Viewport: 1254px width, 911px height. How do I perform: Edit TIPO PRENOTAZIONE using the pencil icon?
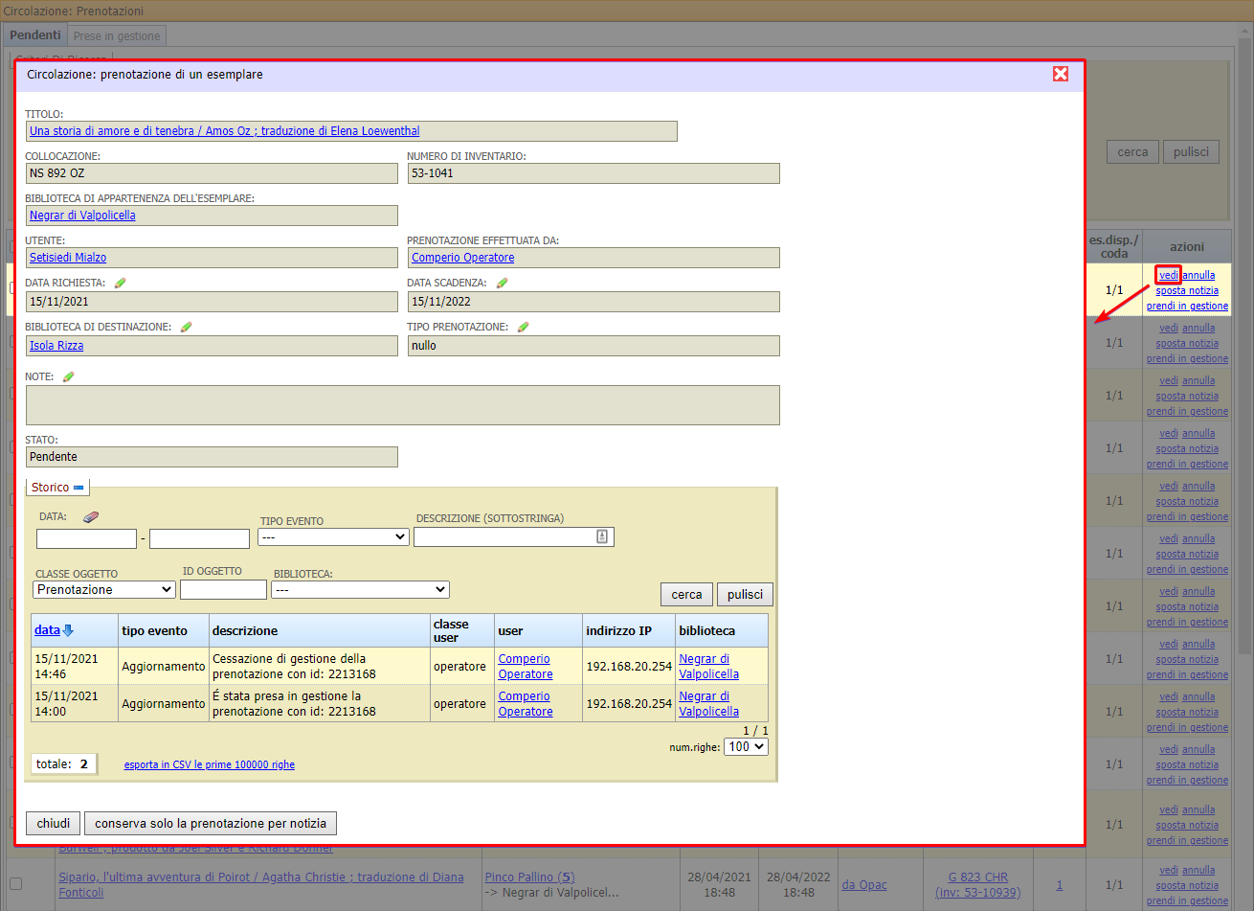coord(523,327)
